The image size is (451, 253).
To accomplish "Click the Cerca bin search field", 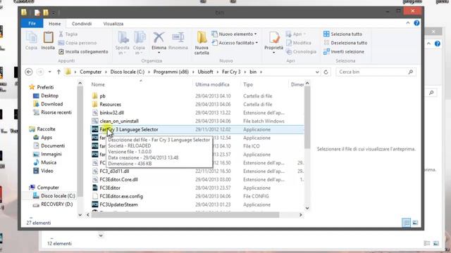I will 376,72.
